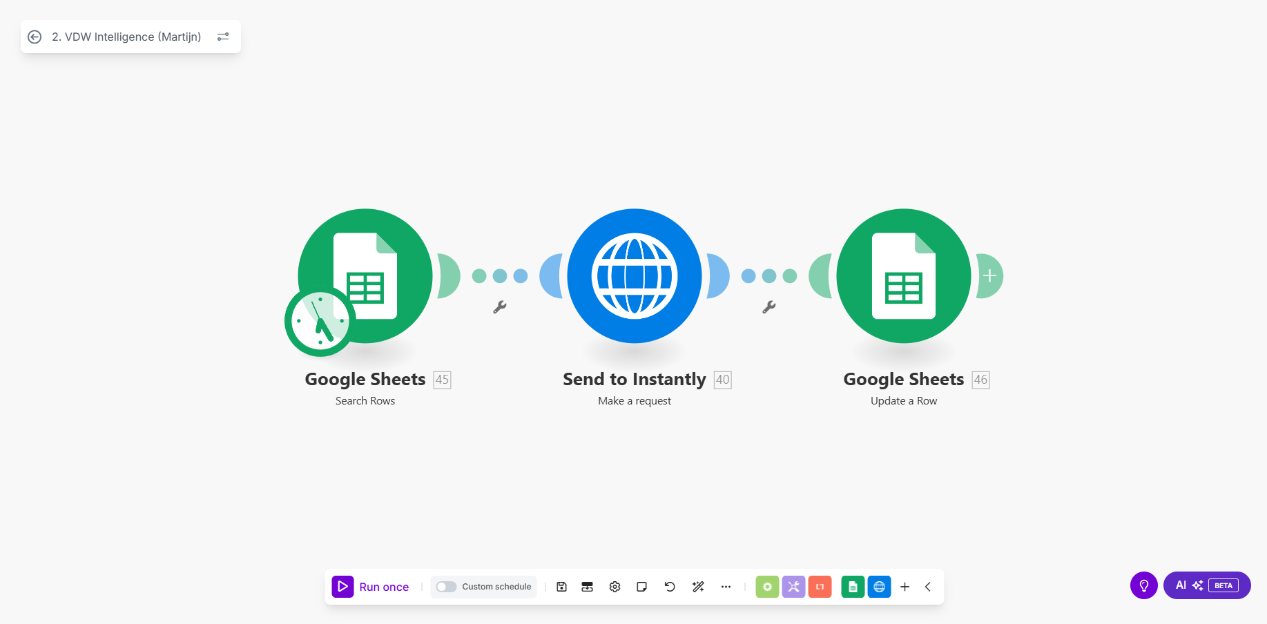This screenshot has height=624, width=1267.
Task: Collapse the favorites with the chevron arrow
Action: [x=928, y=587]
